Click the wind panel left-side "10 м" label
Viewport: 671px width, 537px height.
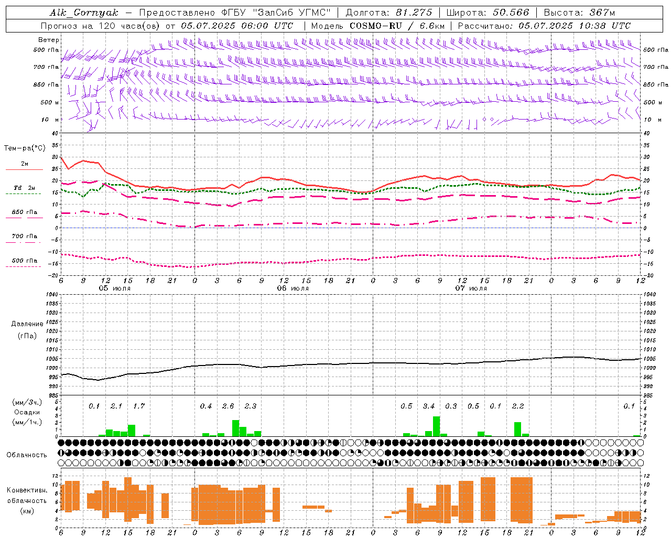click(50, 120)
